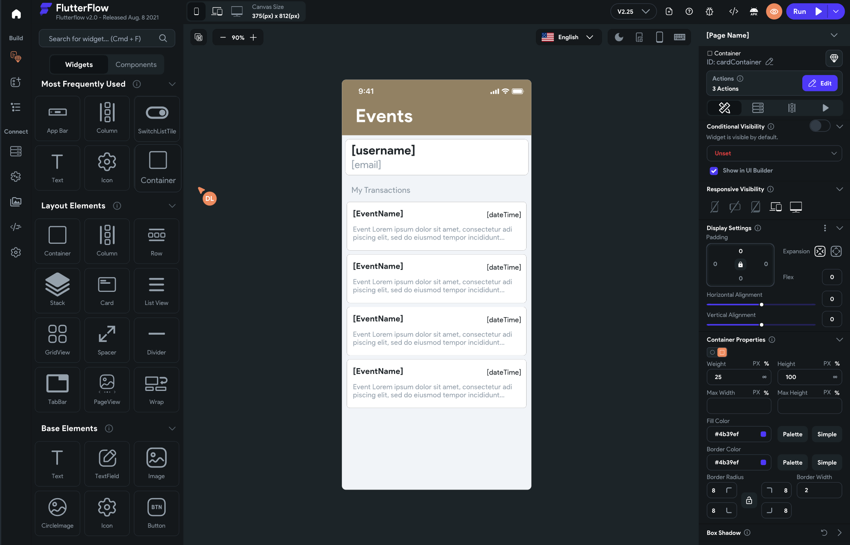Click the download APK icon

[x=754, y=11]
